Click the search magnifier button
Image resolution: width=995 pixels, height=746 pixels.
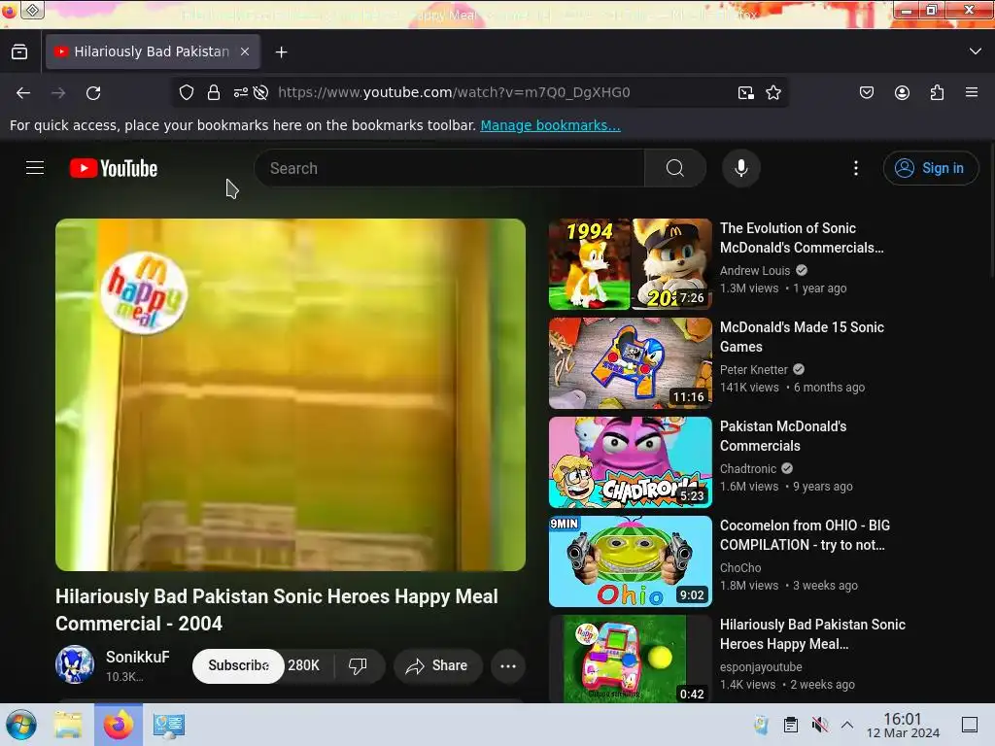pyautogui.click(x=675, y=168)
